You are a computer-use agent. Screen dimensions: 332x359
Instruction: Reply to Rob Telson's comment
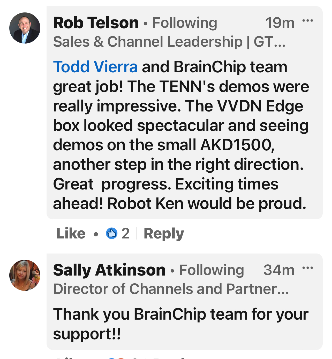[164, 233]
